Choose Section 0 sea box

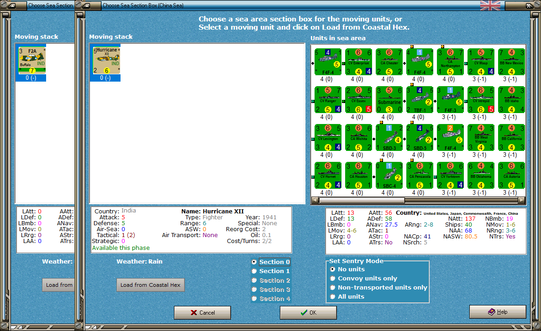click(271, 262)
